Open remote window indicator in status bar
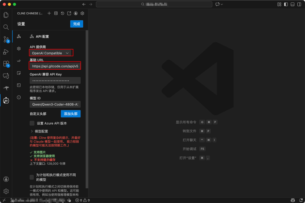The image size is (305, 203). [x=4, y=200]
